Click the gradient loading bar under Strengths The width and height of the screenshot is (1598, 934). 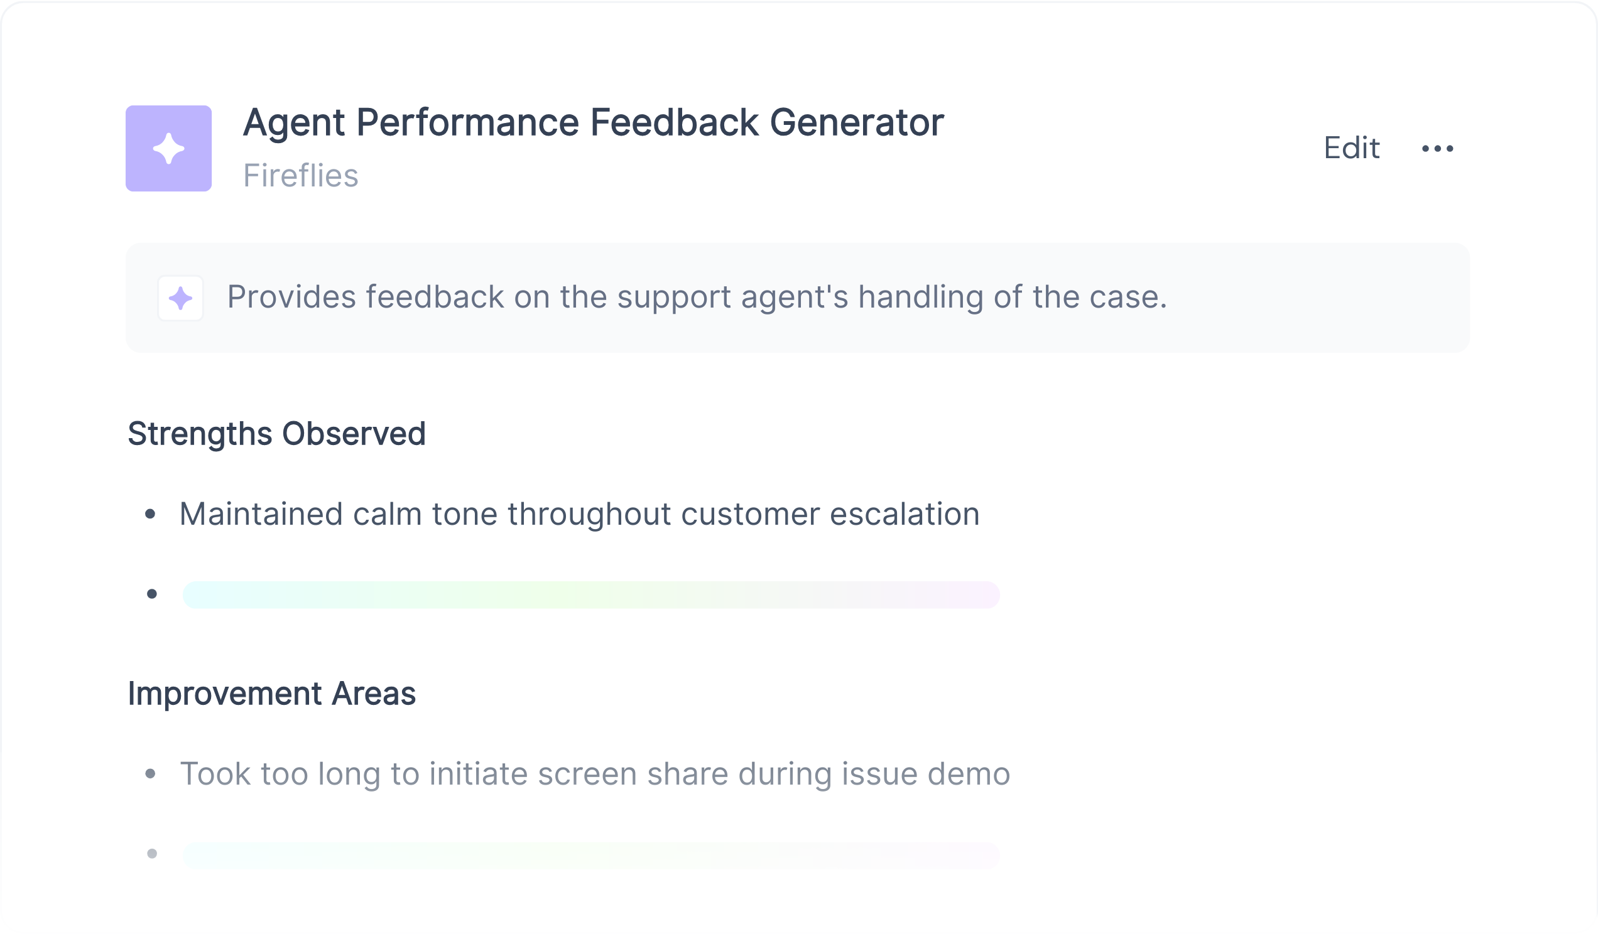(590, 595)
